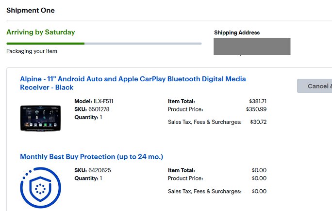Click the Cancel button beside Alpine receiver
The height and width of the screenshot is (211, 332).
click(x=315, y=86)
